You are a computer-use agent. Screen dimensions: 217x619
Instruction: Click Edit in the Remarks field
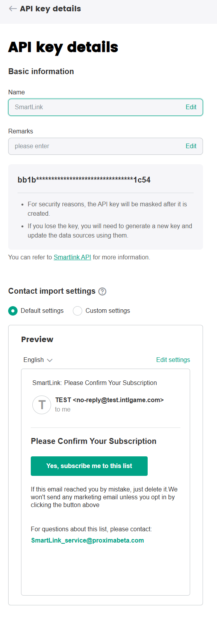(x=191, y=146)
